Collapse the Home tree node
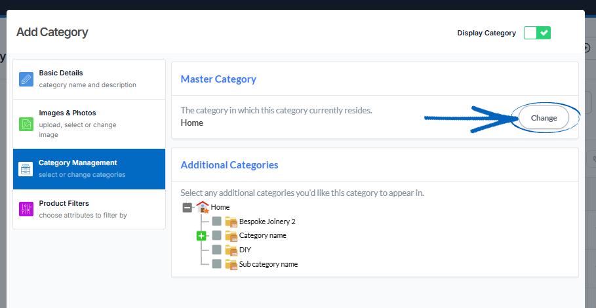This screenshot has height=308, width=596. (x=188, y=207)
